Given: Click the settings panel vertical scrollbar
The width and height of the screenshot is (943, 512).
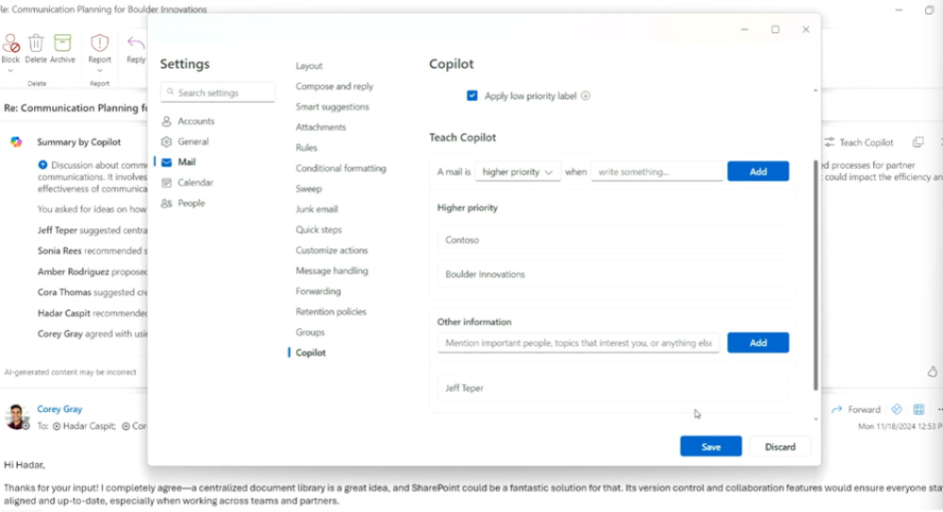Looking at the screenshot, I should (x=816, y=275).
